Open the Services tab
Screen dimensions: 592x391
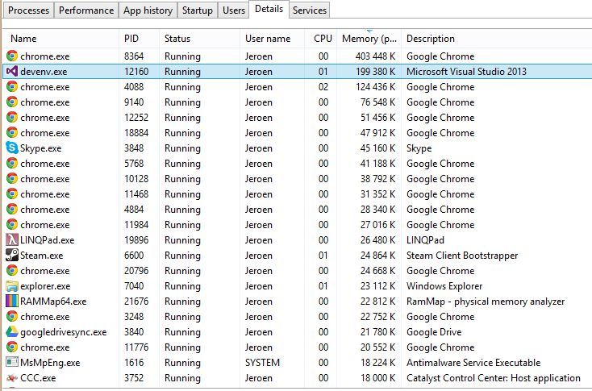coord(310,10)
